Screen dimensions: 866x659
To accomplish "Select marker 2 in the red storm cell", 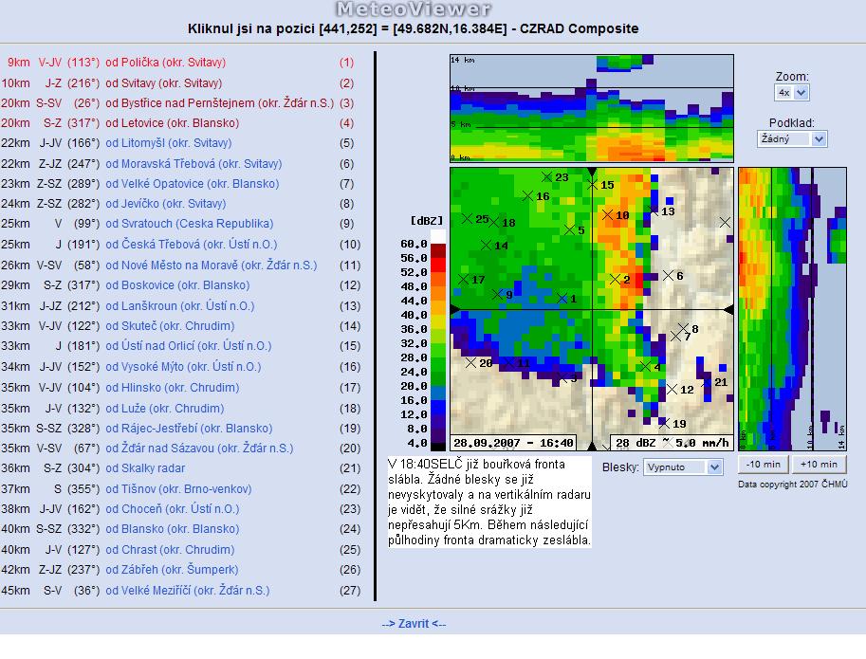I will click(x=616, y=280).
